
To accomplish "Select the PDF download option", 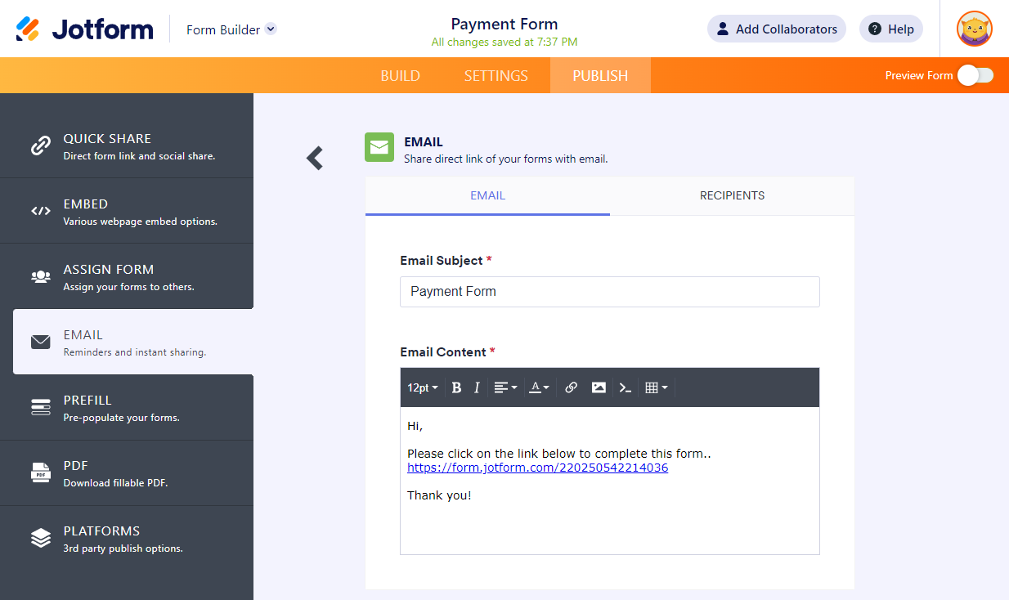I will [40, 472].
